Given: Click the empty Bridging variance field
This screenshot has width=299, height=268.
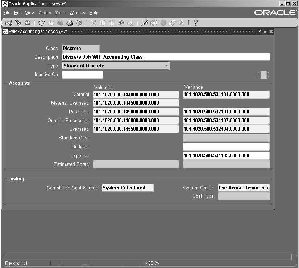Looking at the screenshot, I should point(226,147).
